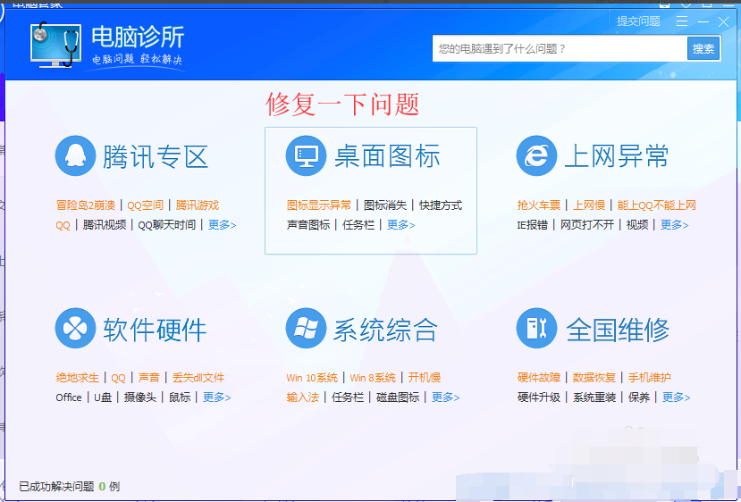Click the 保养 link
Image resolution: width=741 pixels, height=502 pixels.
[x=639, y=397]
